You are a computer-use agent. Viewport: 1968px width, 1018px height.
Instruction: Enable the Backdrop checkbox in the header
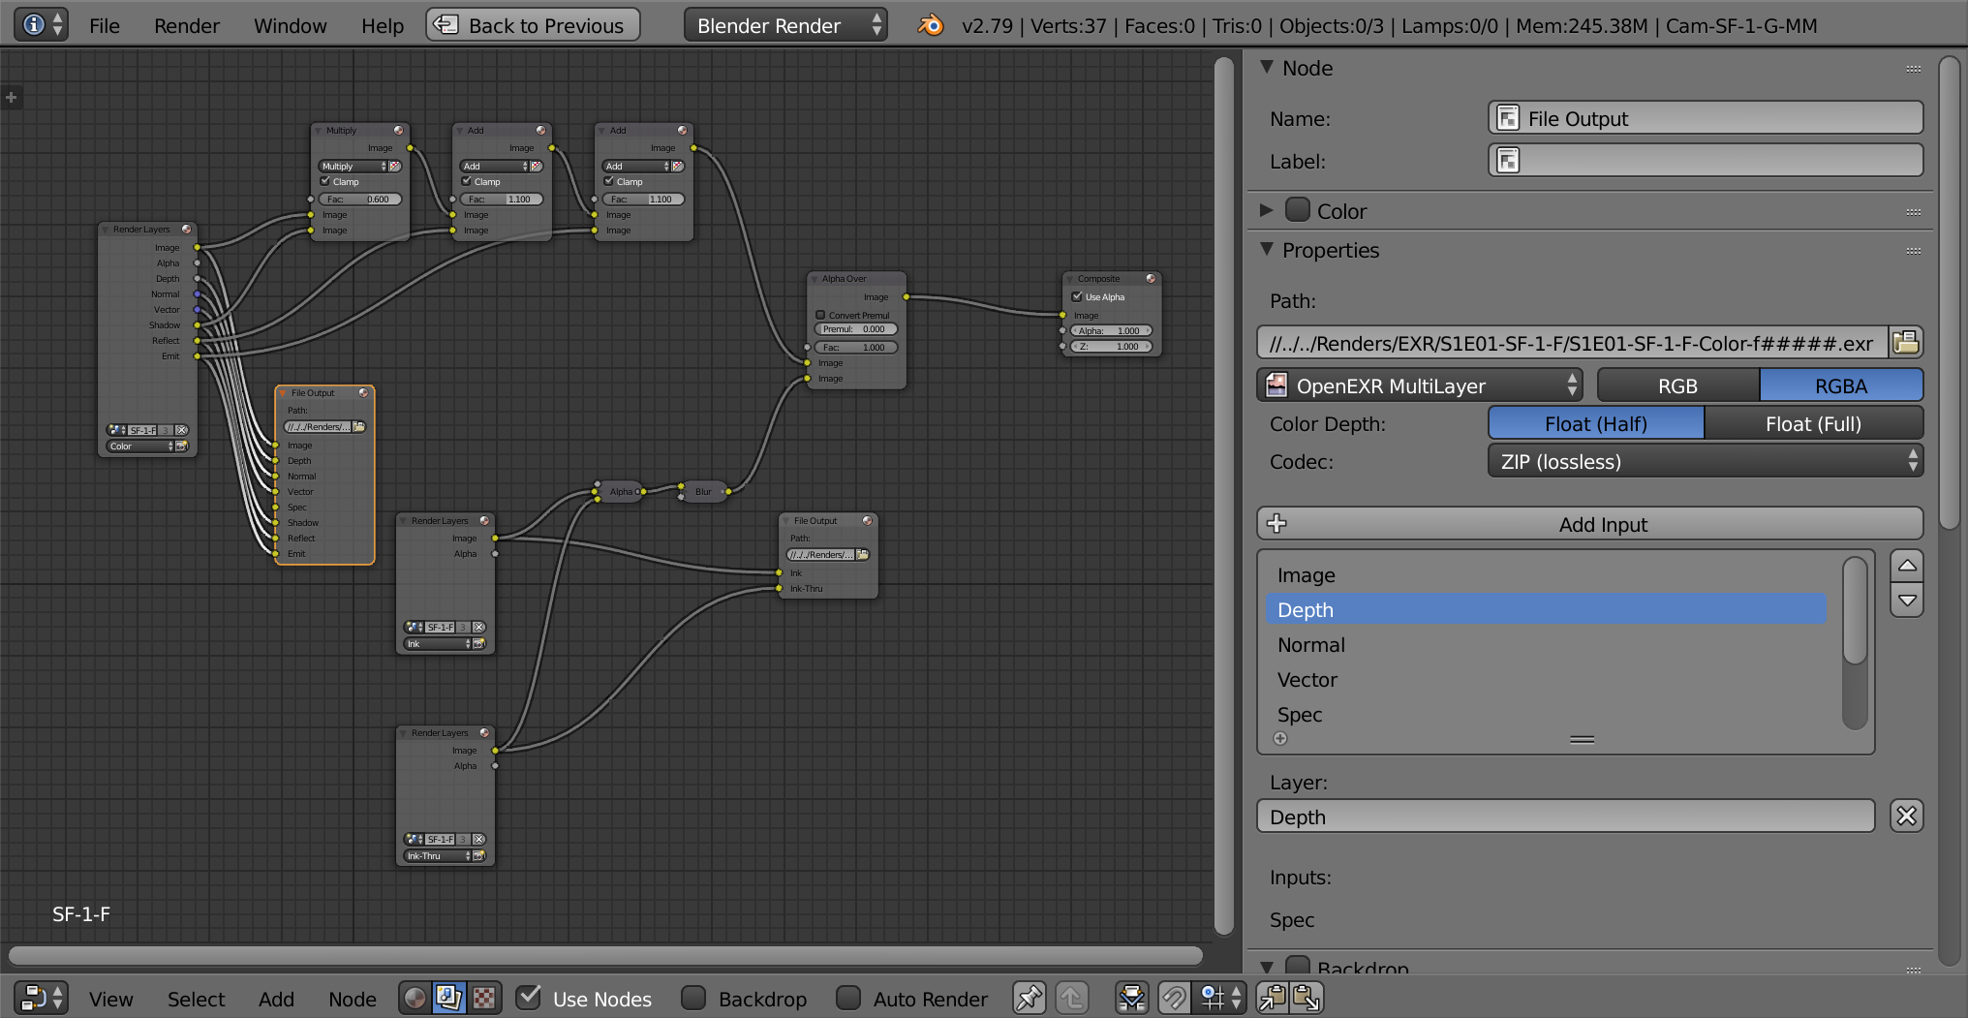pos(693,998)
